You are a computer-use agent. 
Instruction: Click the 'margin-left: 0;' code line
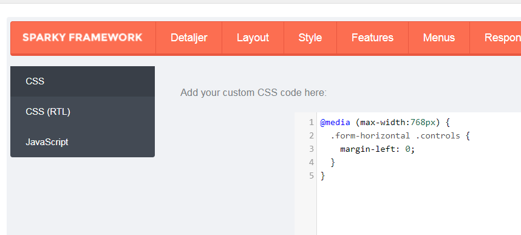pyautogui.click(x=378, y=149)
